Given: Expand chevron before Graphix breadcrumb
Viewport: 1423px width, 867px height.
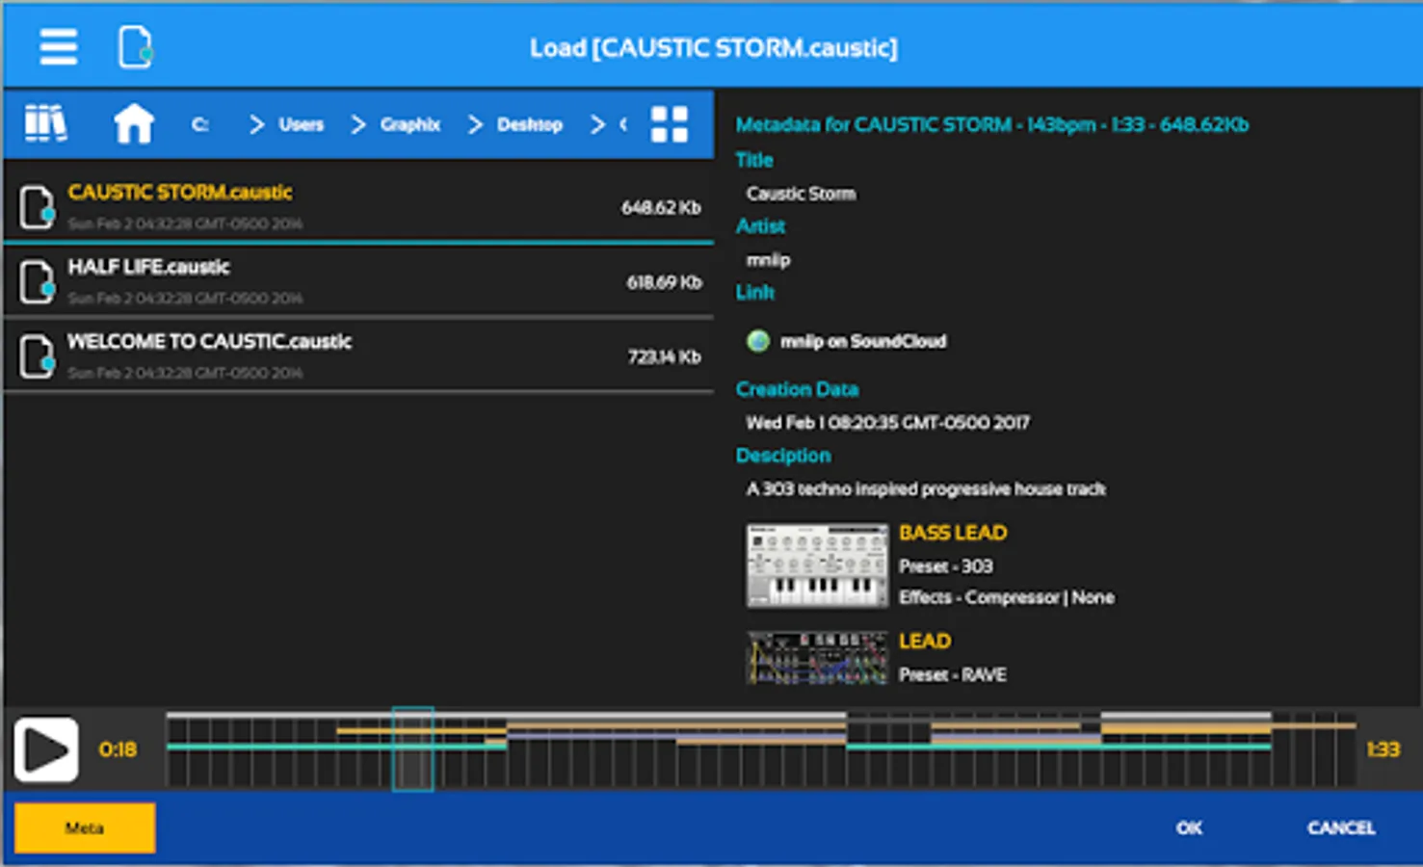Looking at the screenshot, I should point(358,124).
